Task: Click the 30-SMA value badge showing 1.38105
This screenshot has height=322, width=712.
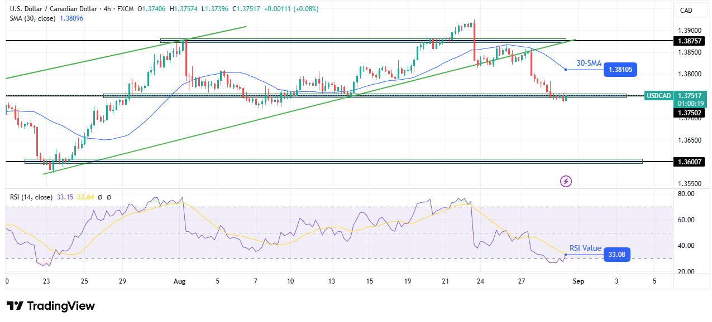Action: tap(620, 70)
